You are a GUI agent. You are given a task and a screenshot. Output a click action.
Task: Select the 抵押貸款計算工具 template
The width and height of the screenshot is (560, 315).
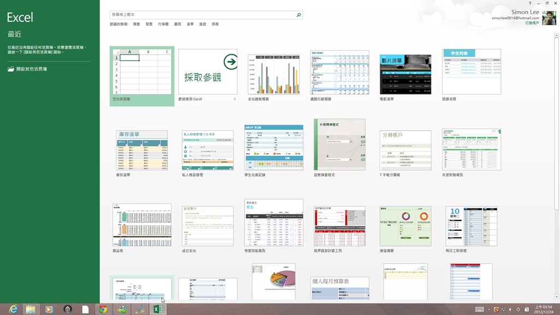340,226
